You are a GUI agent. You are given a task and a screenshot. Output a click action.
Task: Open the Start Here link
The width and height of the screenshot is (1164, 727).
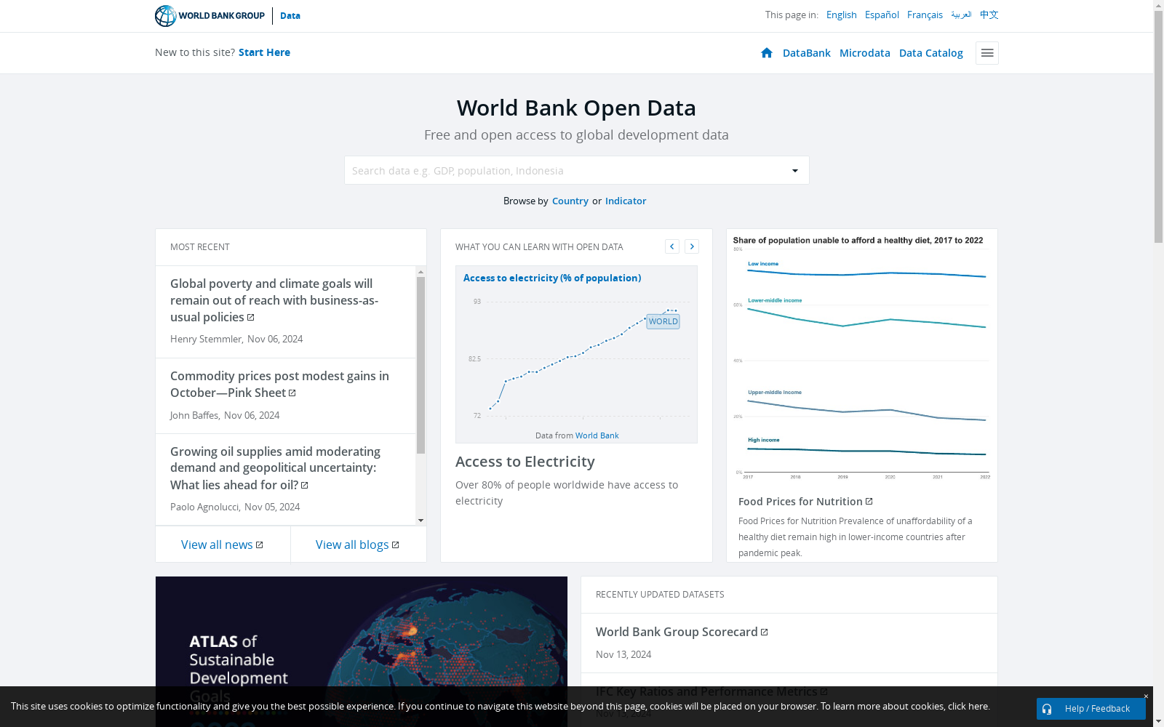click(x=264, y=52)
